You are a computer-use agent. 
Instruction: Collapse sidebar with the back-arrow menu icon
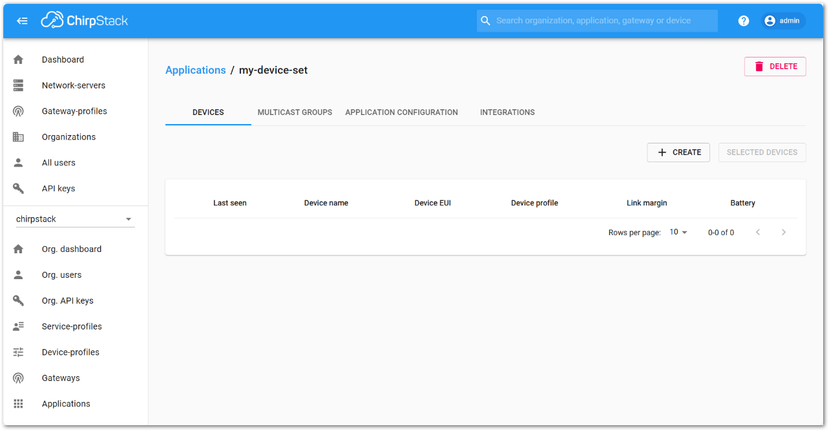pyautogui.click(x=22, y=21)
